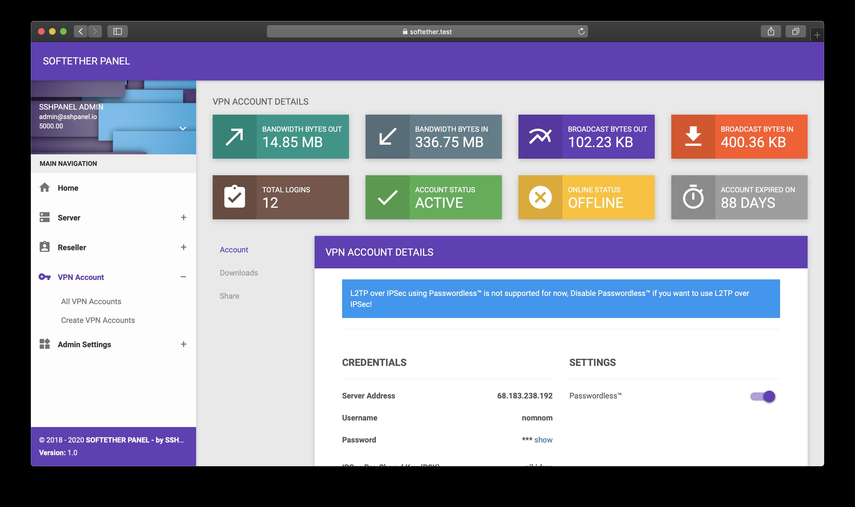This screenshot has width=855, height=507.
Task: Click the 400.36 KB broadcast value
Action: 753,142
